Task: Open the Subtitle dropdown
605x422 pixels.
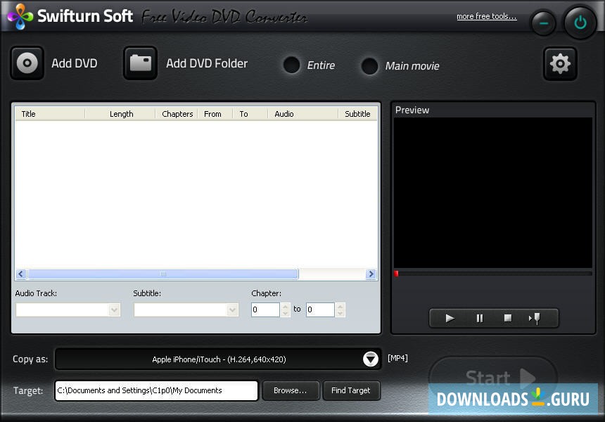Action: 186,309
